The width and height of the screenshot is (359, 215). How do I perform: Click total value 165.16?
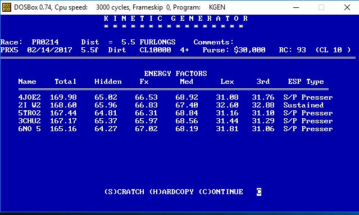point(63,129)
